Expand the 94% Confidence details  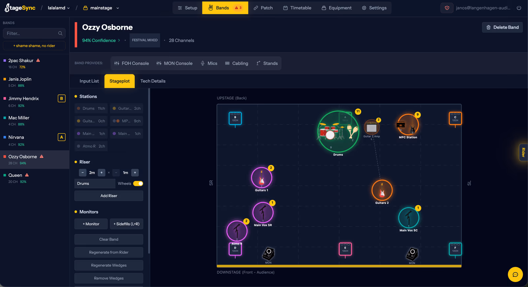coord(101,40)
